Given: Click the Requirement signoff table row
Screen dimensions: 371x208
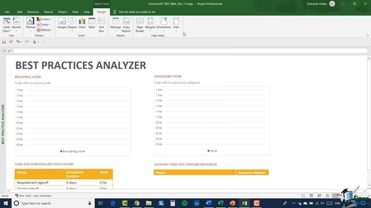Looking at the screenshot, I should click(64, 183).
